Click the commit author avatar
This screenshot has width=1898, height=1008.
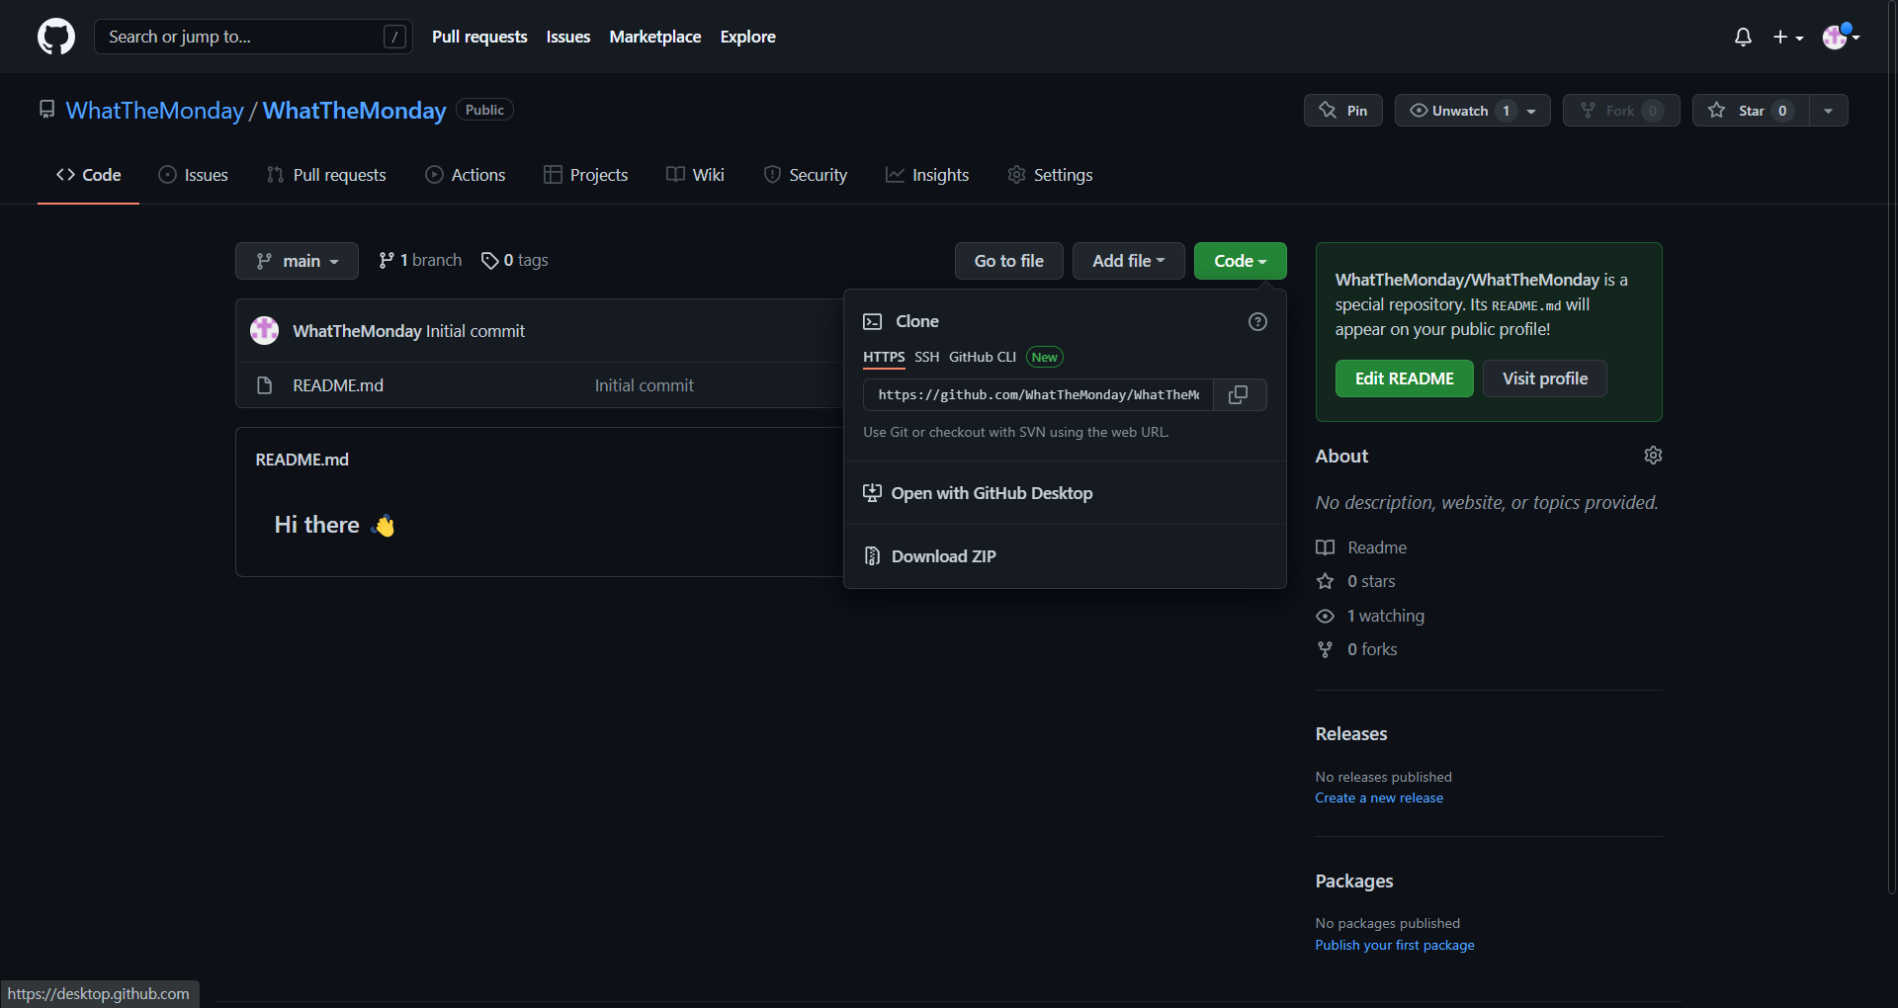(264, 330)
